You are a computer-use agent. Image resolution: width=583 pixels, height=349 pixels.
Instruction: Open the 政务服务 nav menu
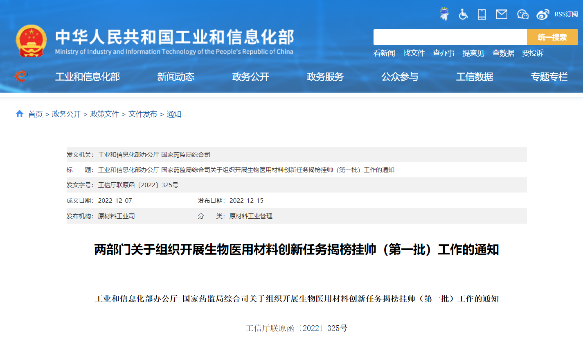tap(325, 77)
